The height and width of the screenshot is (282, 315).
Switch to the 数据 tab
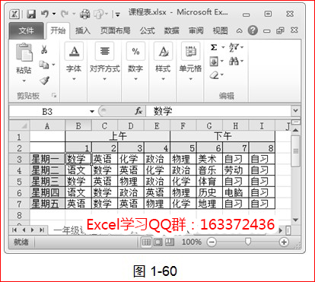coord(171,30)
